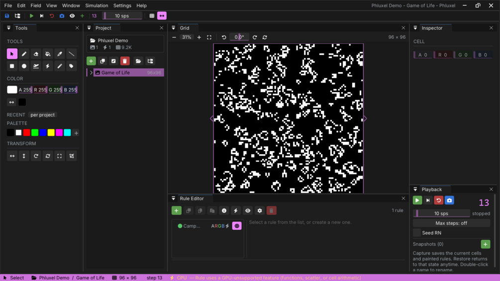Click the blue camera snapshot icon in top toolbar
This screenshot has width=500, height=281.
(x=62, y=15)
